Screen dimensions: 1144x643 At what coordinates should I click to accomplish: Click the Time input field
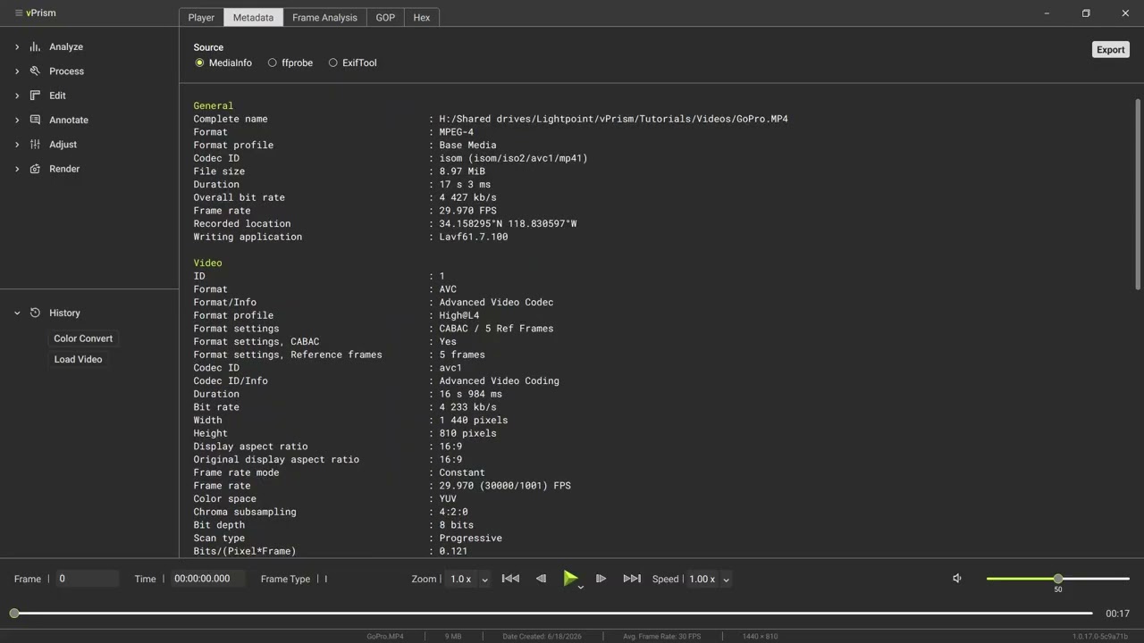pos(207,579)
